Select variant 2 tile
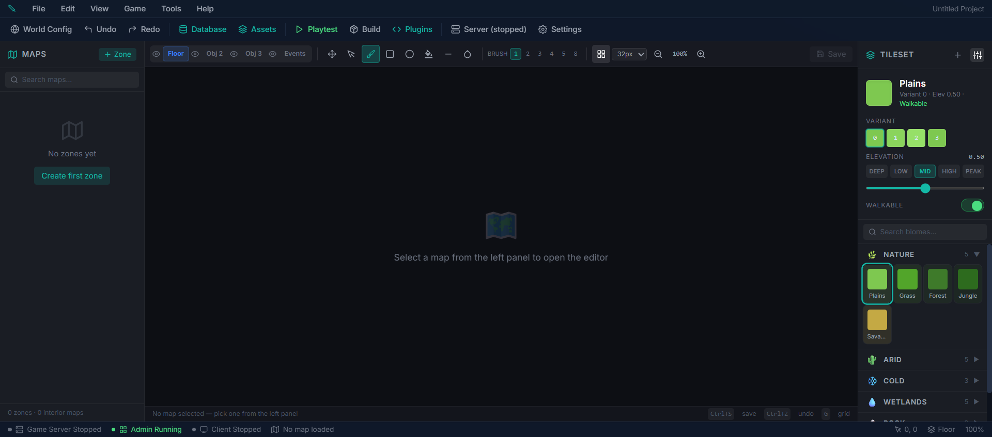The width and height of the screenshot is (992, 437). click(x=916, y=138)
